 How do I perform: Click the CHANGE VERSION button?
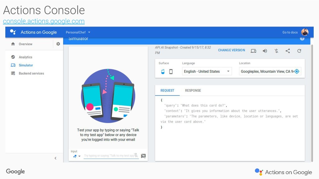click(231, 50)
